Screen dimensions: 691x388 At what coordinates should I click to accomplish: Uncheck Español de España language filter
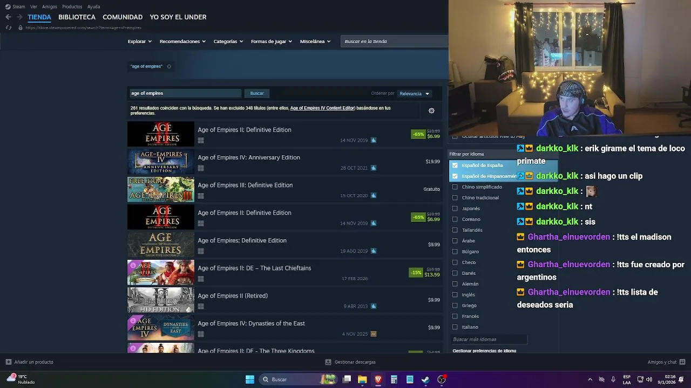tap(455, 165)
